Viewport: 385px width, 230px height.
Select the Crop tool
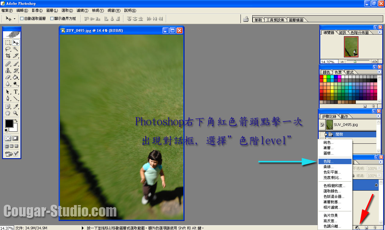(8, 56)
